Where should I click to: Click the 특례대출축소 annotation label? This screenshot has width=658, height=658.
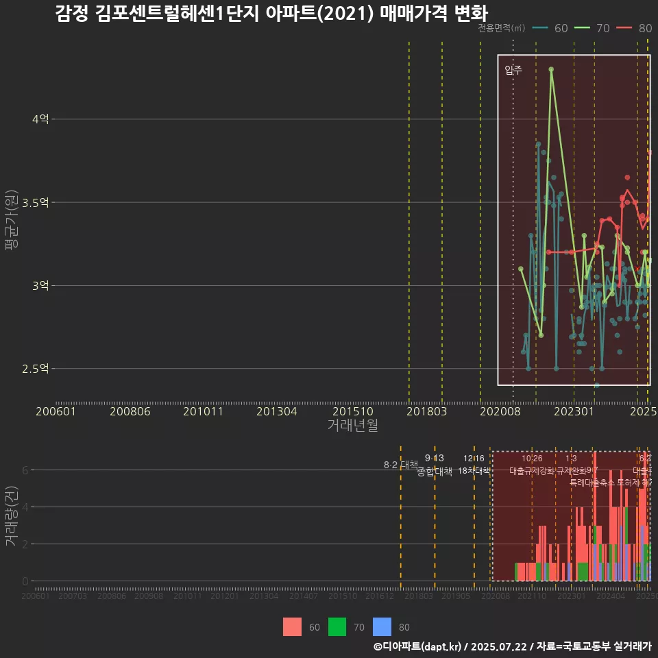(x=592, y=483)
